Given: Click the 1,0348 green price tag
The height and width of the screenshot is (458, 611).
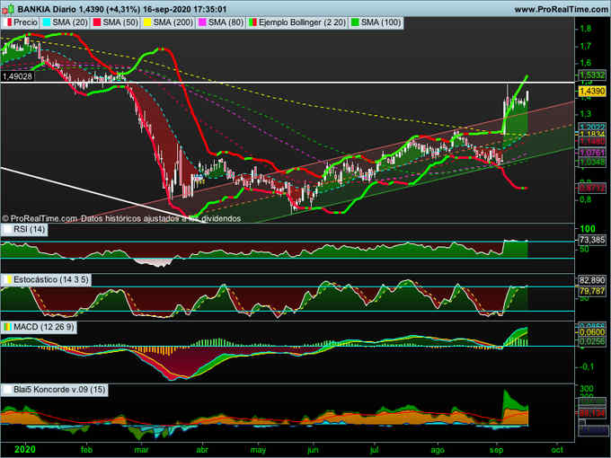Looking at the screenshot, I should pos(592,162).
